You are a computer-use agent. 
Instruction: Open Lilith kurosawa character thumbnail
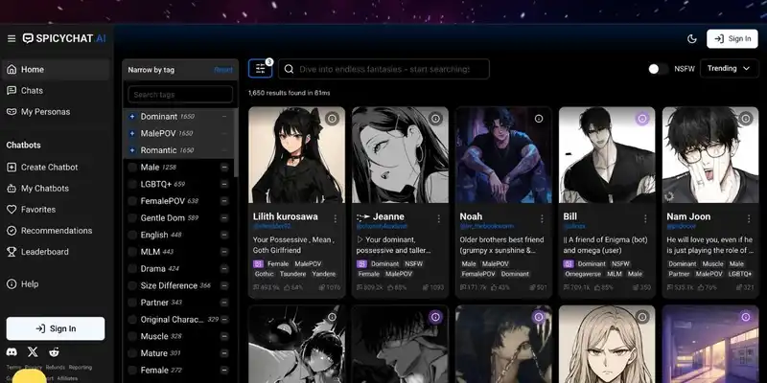(x=297, y=155)
